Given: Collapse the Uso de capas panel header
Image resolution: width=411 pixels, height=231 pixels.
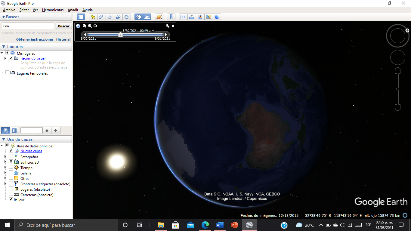Looking at the screenshot, I should [36, 139].
